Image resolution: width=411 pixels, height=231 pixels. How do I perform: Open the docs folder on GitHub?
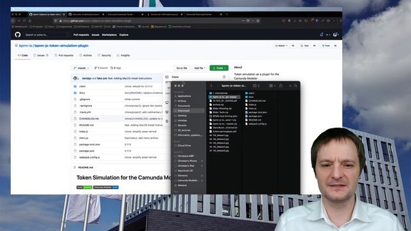(82, 92)
